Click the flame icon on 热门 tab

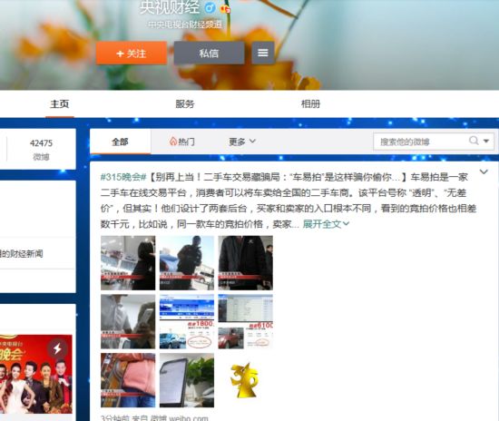point(172,142)
